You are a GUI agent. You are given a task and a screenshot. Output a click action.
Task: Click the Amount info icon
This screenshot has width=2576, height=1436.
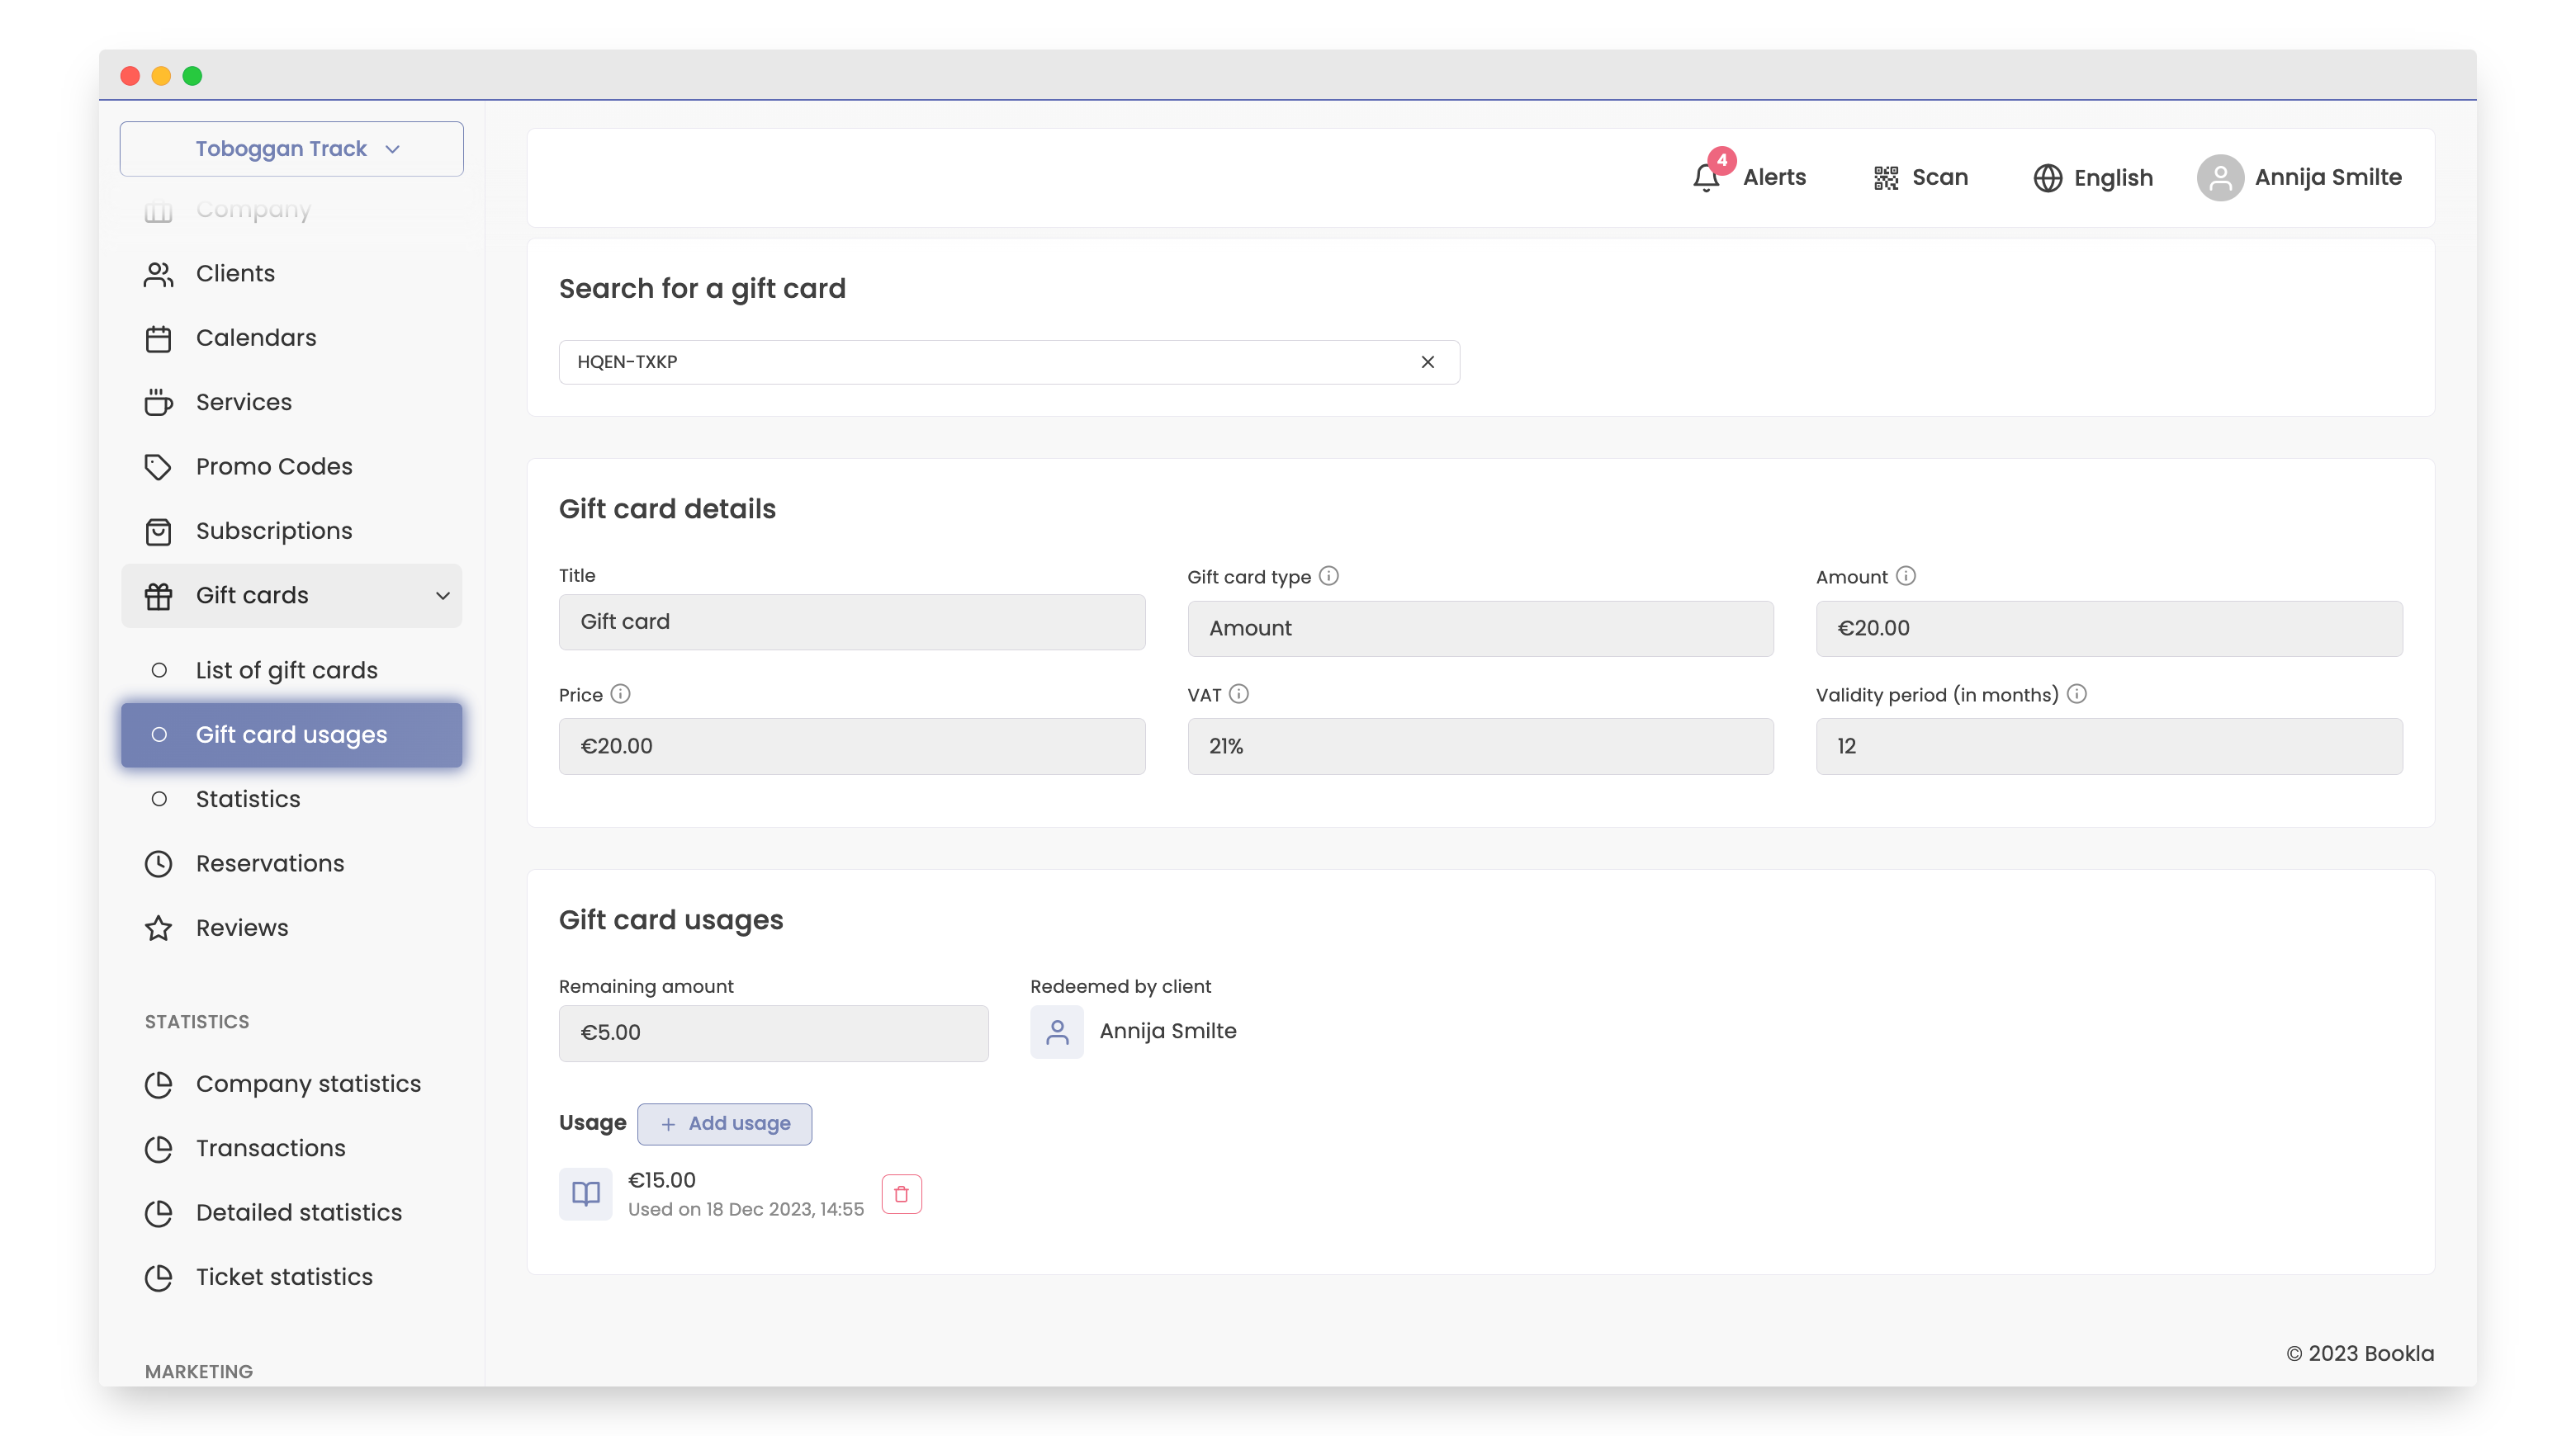(x=1905, y=575)
